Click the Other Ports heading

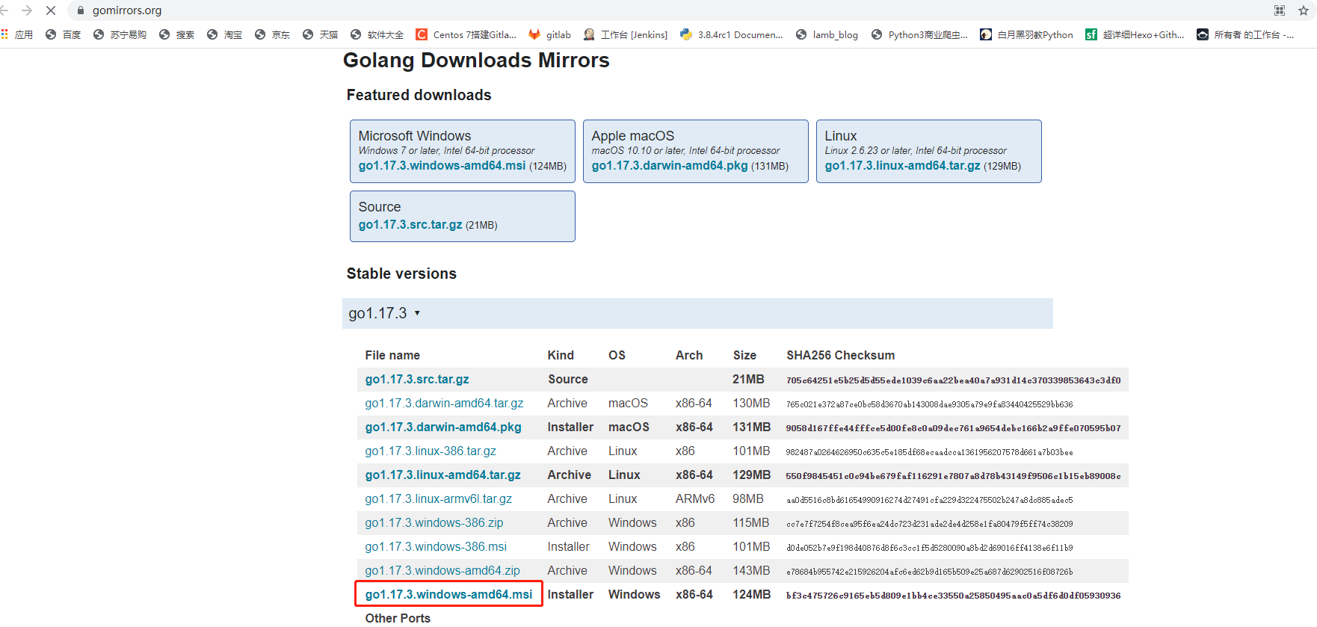click(398, 618)
